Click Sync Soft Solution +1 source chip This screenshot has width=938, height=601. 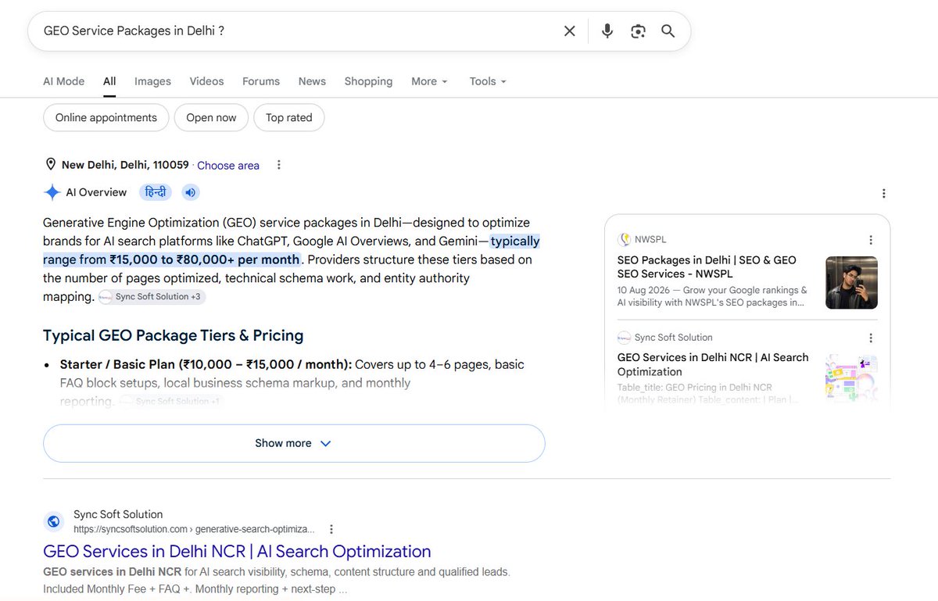click(x=172, y=402)
